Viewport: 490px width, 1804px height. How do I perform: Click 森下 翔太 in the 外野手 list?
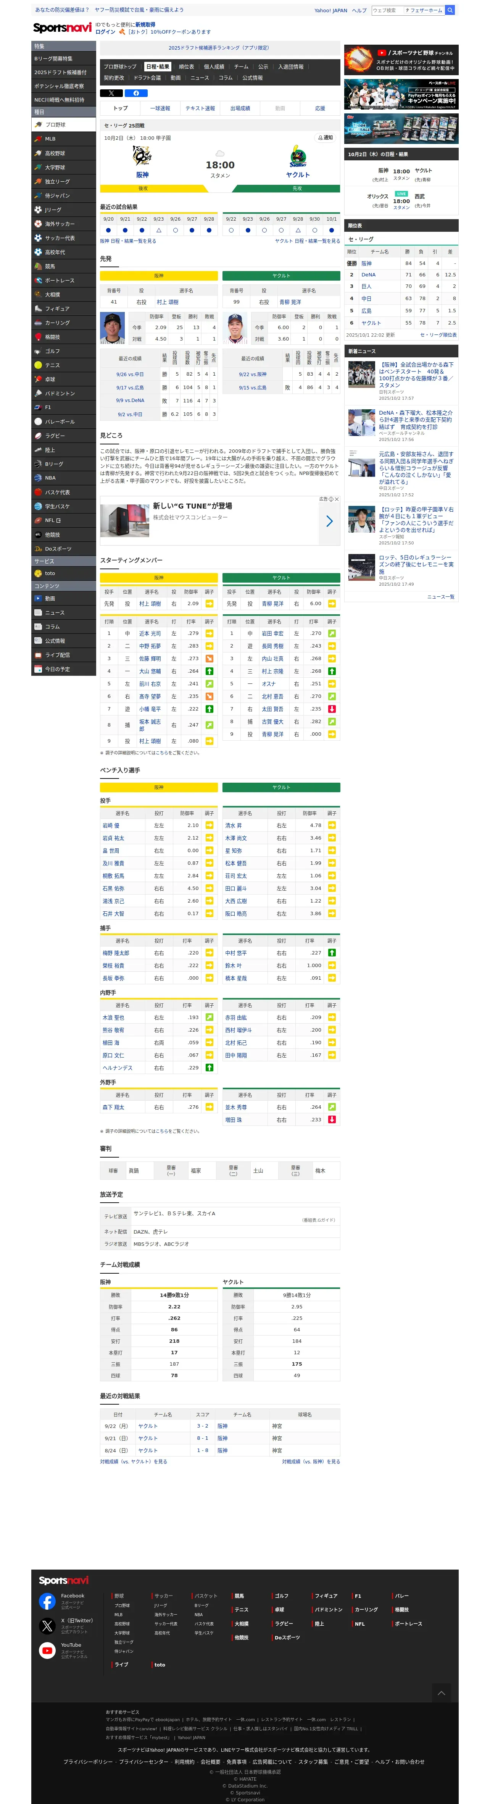tap(113, 1106)
